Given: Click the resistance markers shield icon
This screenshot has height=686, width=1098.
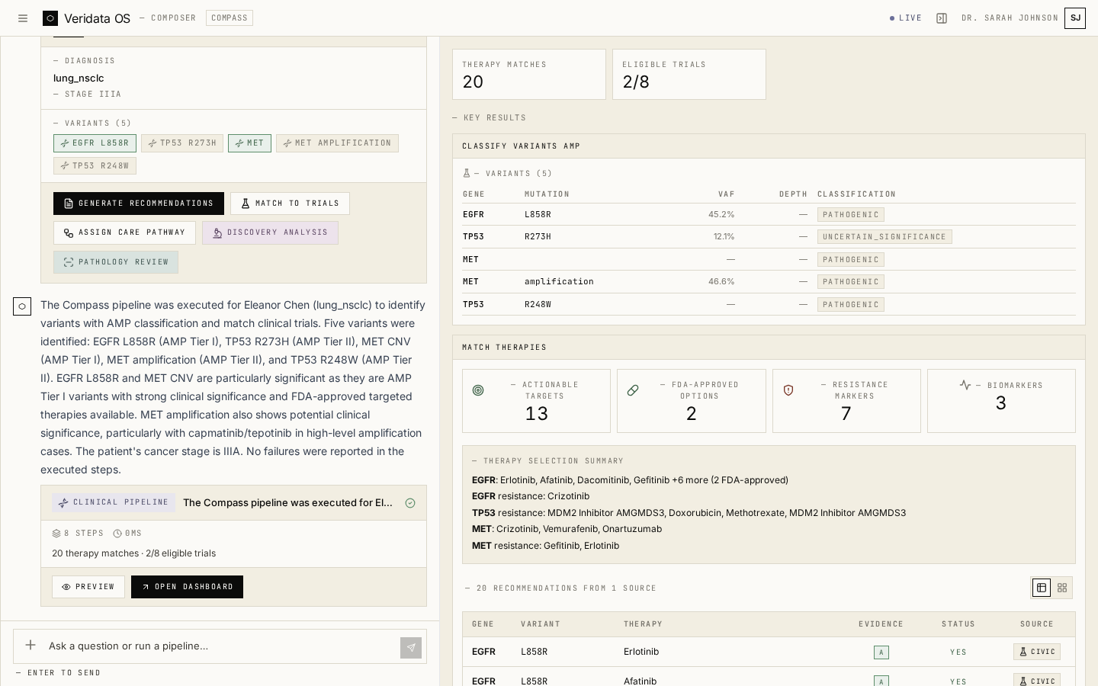Looking at the screenshot, I should coord(788,390).
